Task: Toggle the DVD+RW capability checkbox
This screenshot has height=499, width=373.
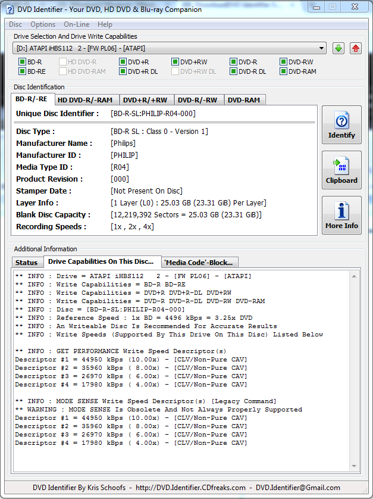Action: click(175, 62)
